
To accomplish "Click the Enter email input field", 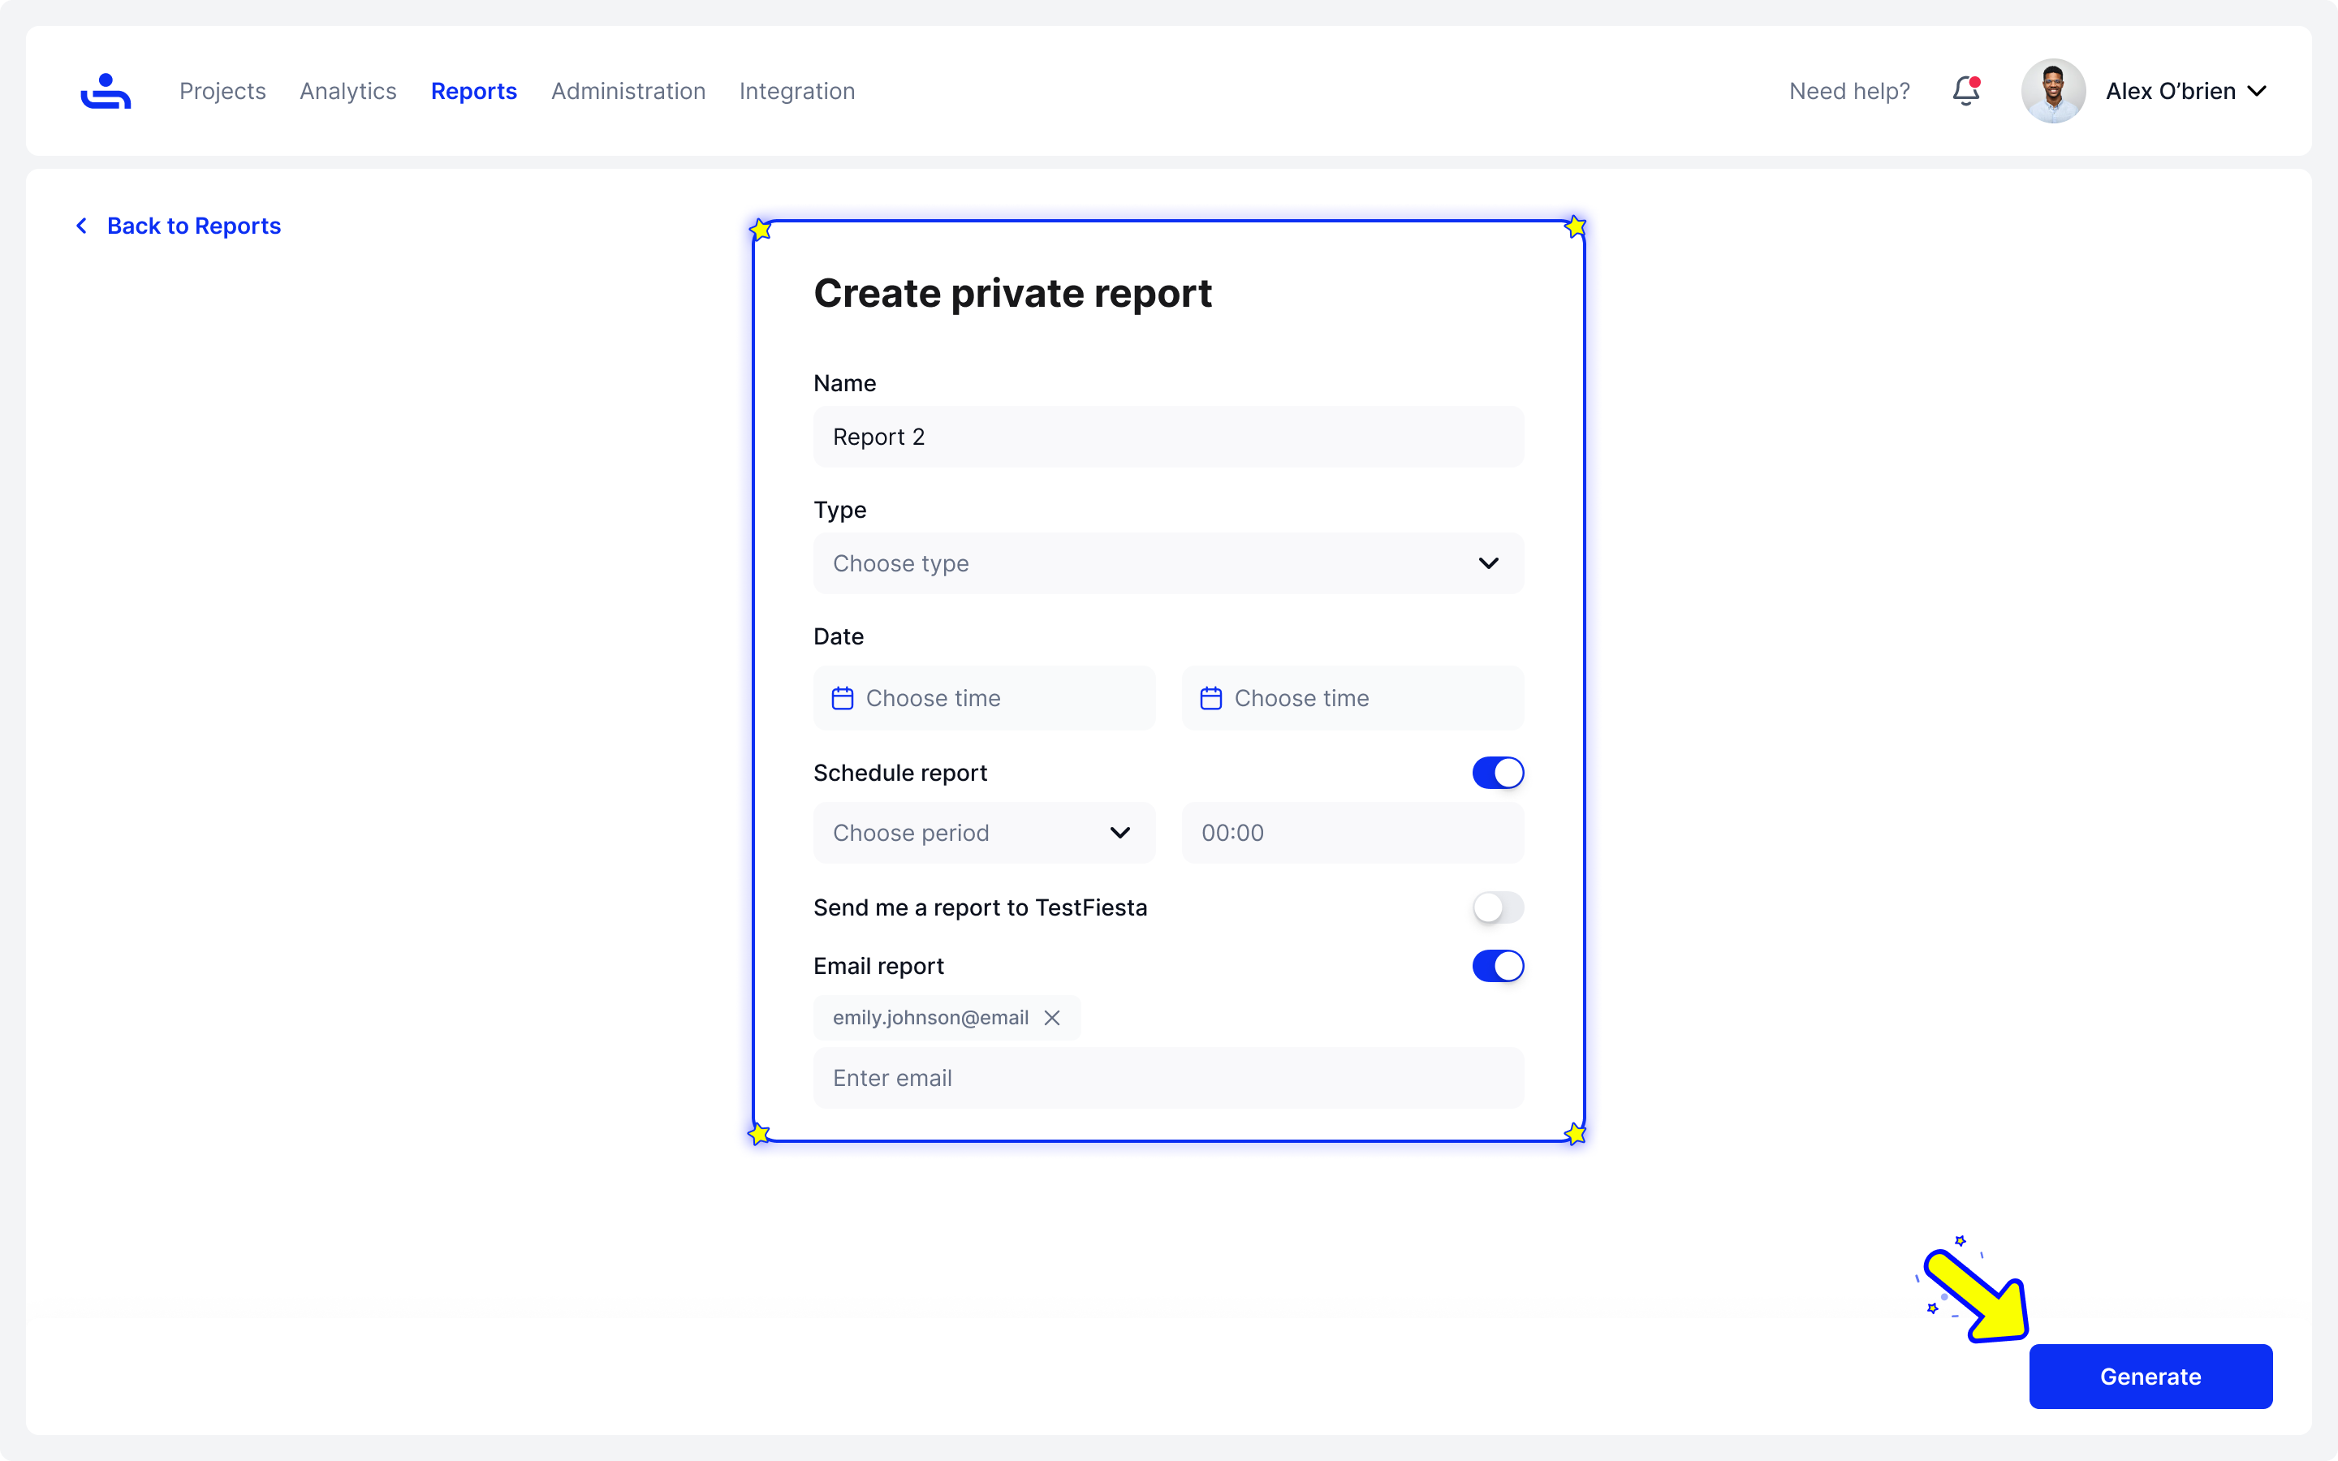I will (x=1168, y=1079).
